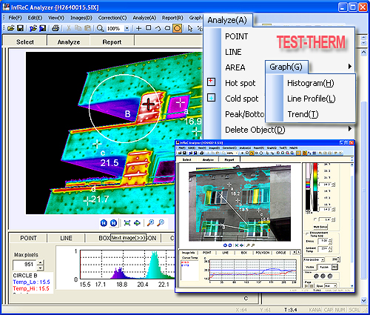Click the magnifier zoom icon beside 100%
370x315 pixels.
[x=100, y=28]
